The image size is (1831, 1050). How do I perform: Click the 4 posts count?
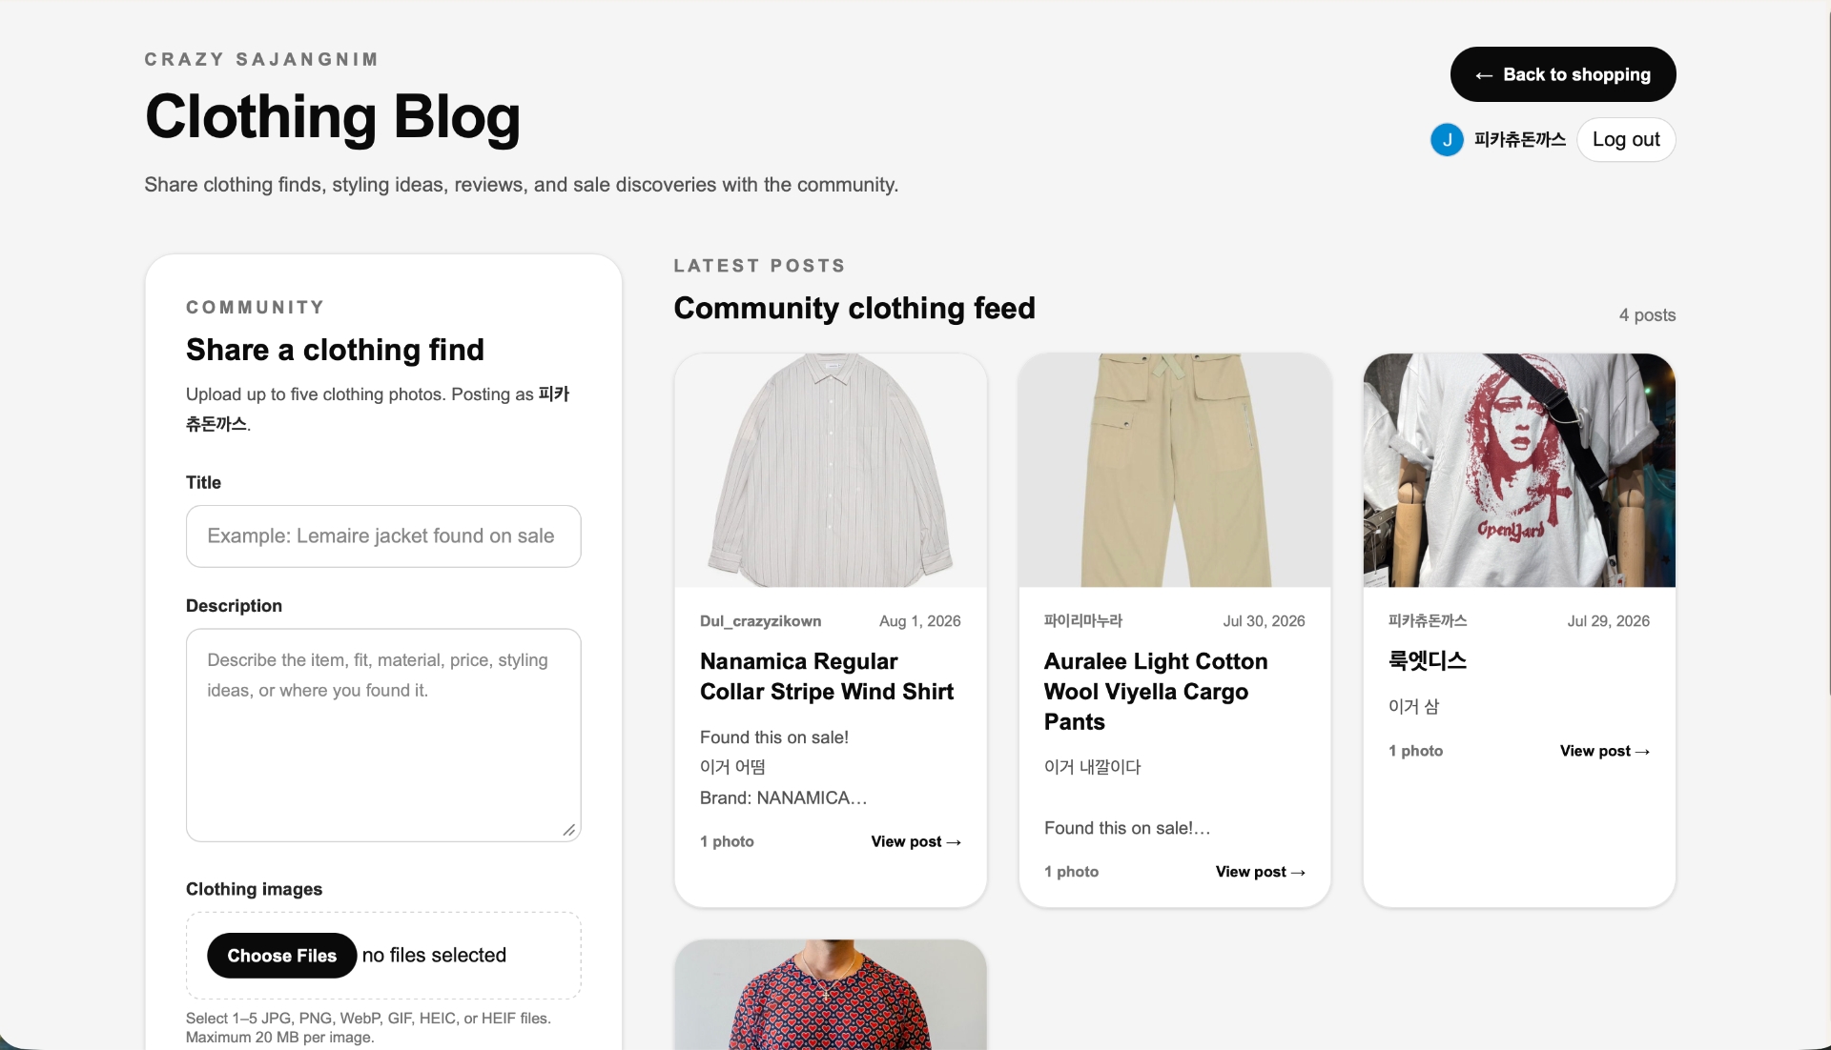(x=1647, y=315)
